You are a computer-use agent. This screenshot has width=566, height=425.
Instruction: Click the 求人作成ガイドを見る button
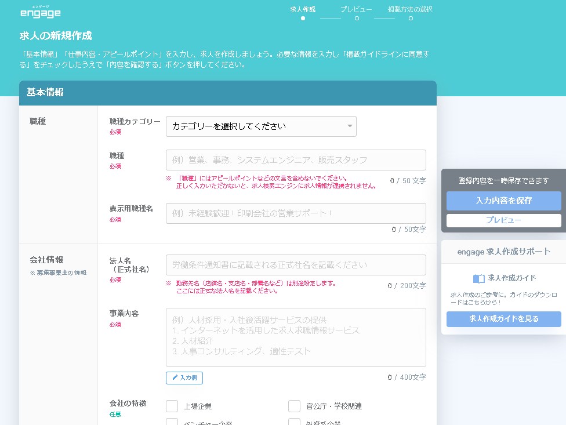(x=503, y=319)
